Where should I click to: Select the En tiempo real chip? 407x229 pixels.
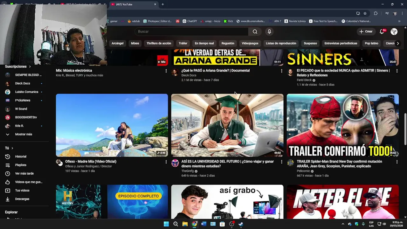click(204, 43)
